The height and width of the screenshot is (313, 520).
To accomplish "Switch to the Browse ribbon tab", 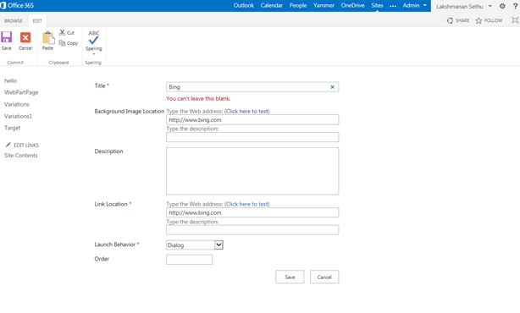I will (14, 20).
